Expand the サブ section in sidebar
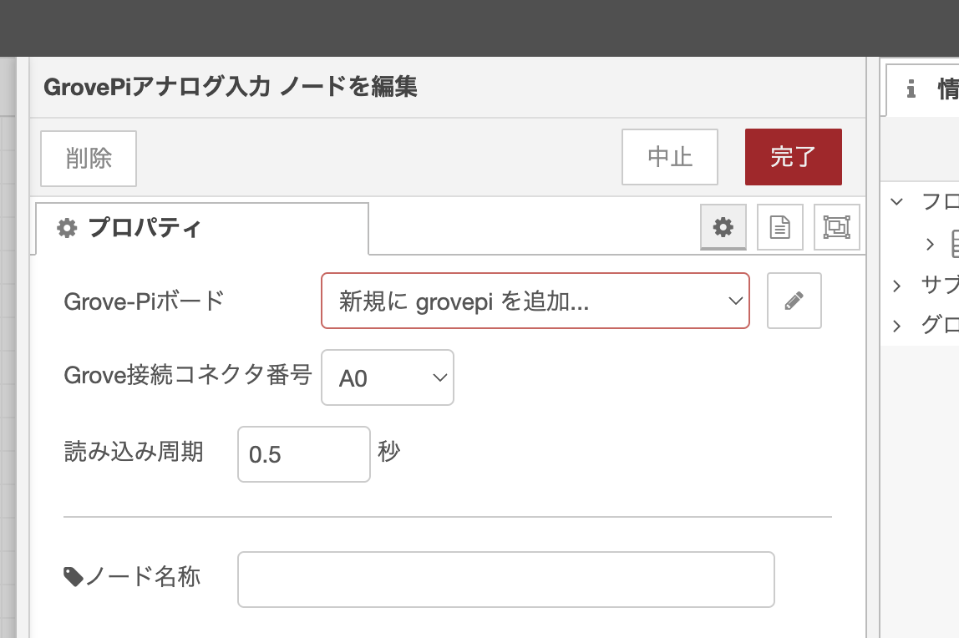959x638 pixels. pyautogui.click(x=896, y=285)
